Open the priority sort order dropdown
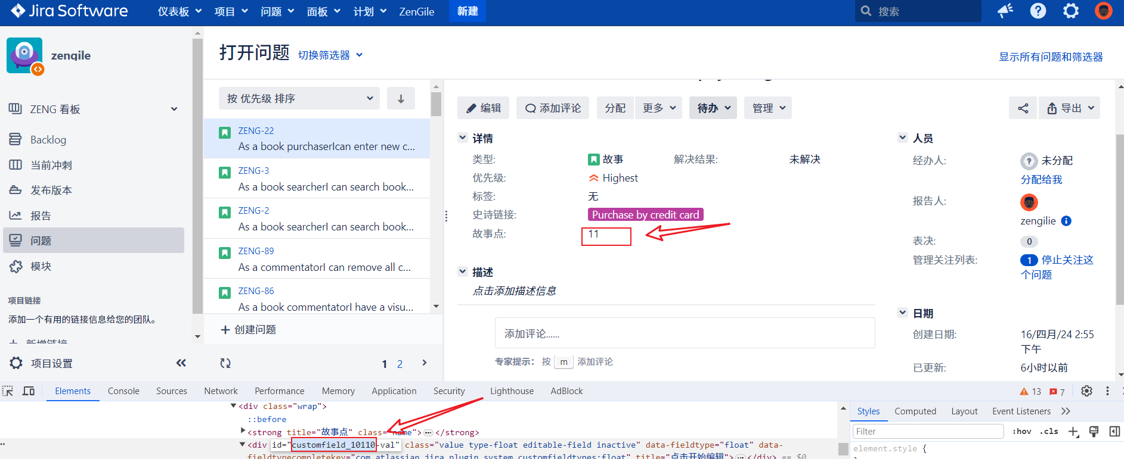This screenshot has width=1124, height=459. [299, 99]
